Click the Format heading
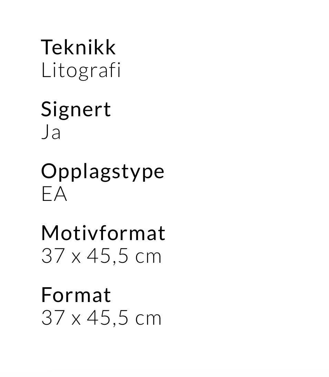Viewport: 329px width, 377px height. click(76, 295)
